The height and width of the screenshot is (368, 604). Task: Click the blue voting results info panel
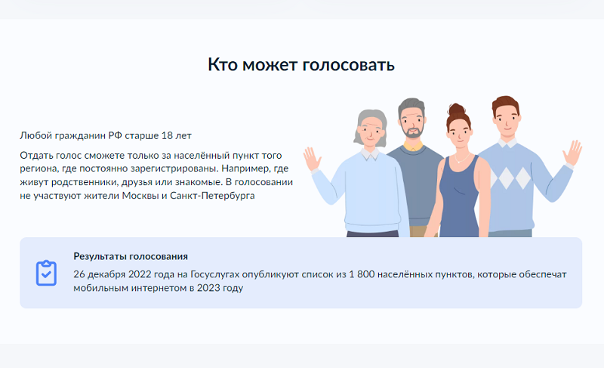[x=300, y=273]
